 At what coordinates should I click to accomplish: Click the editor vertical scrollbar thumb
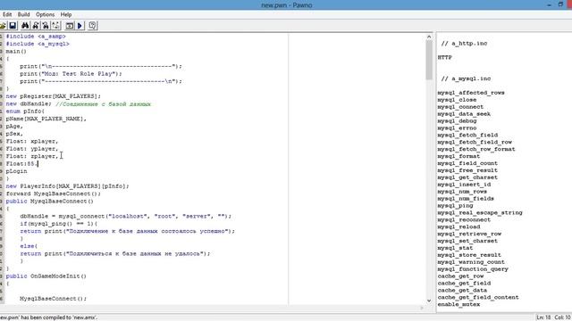429,60
